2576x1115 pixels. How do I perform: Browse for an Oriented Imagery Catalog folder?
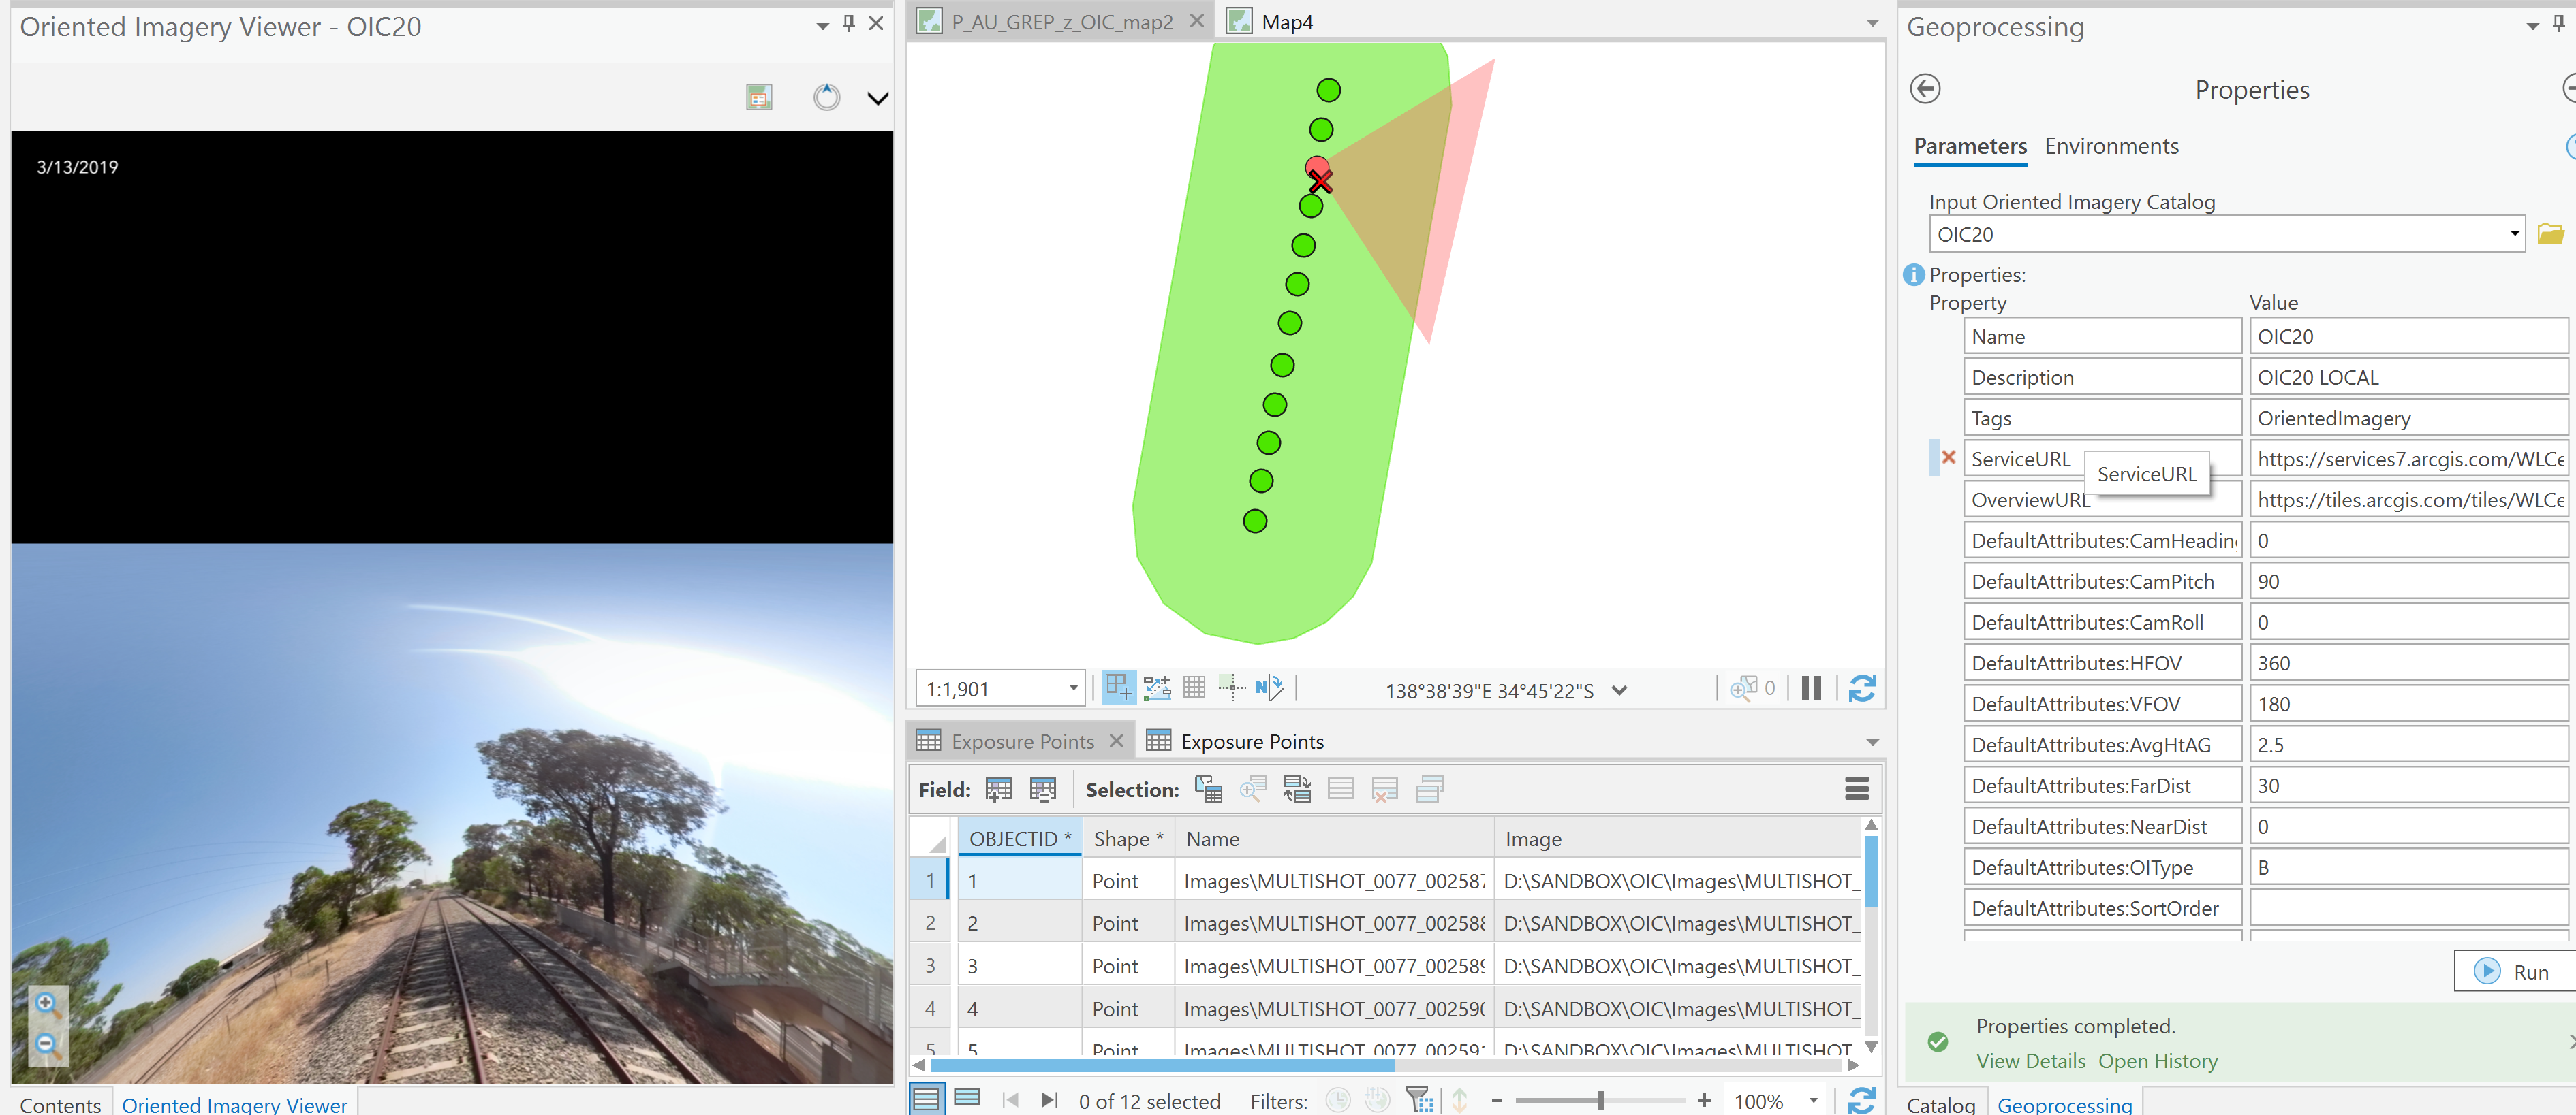click(2550, 233)
